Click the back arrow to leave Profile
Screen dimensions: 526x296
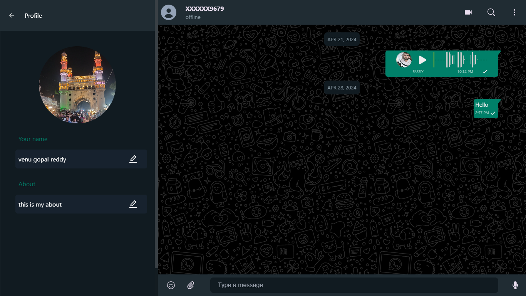click(x=11, y=15)
